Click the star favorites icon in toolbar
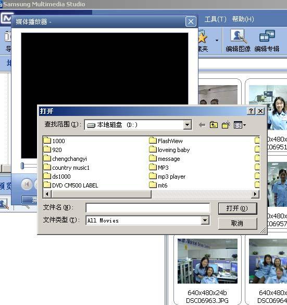287x305 pixels. 203,38
